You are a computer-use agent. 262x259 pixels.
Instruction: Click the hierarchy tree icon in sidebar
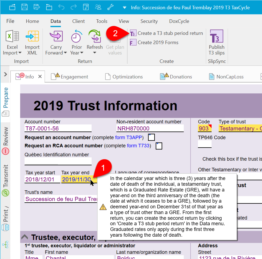click(5, 245)
